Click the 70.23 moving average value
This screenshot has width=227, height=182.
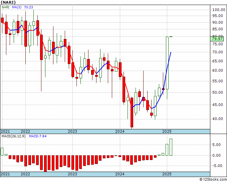(x=28, y=7)
